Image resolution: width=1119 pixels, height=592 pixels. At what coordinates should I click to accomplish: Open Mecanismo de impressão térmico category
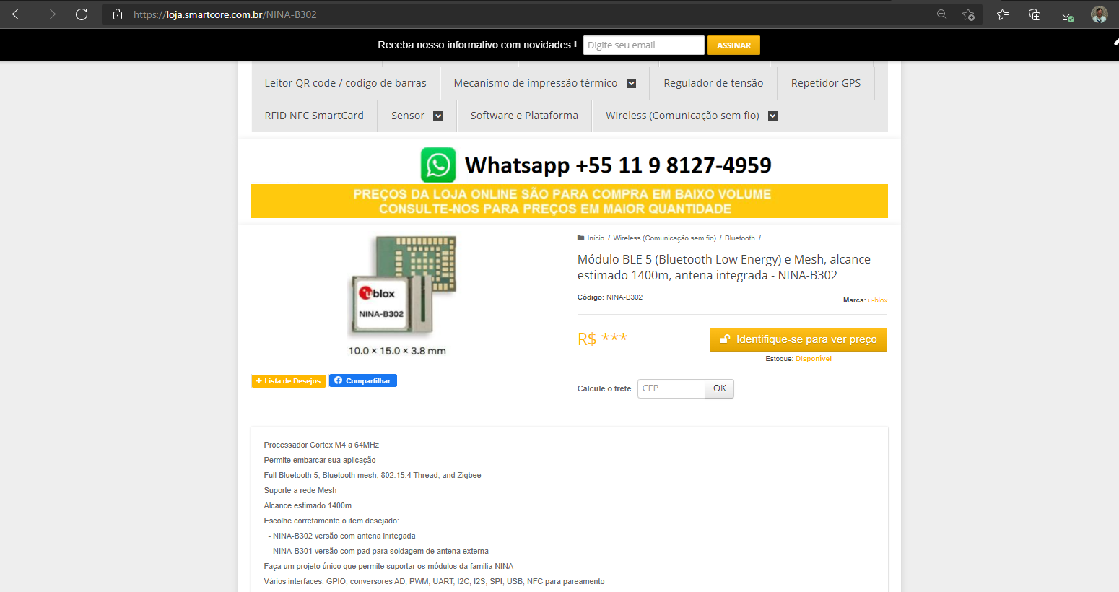[x=536, y=83]
